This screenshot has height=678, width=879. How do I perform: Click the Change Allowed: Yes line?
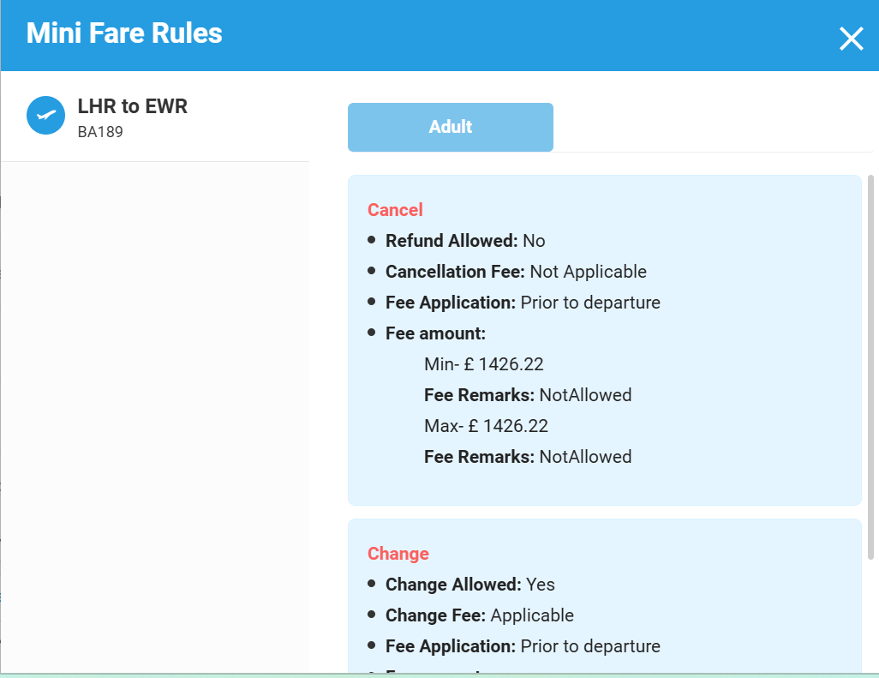[x=469, y=585]
